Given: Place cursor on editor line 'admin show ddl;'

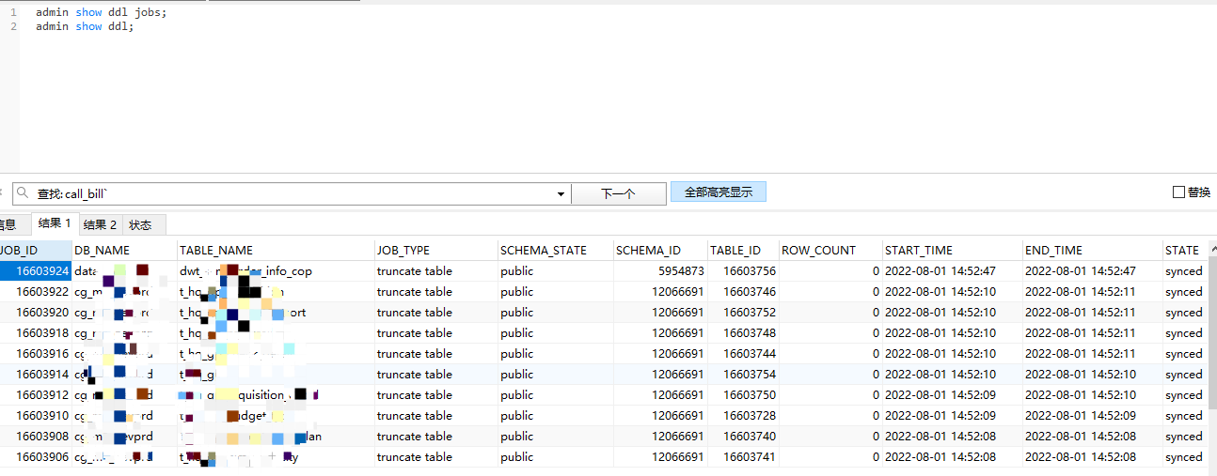Looking at the screenshot, I should click(x=85, y=26).
